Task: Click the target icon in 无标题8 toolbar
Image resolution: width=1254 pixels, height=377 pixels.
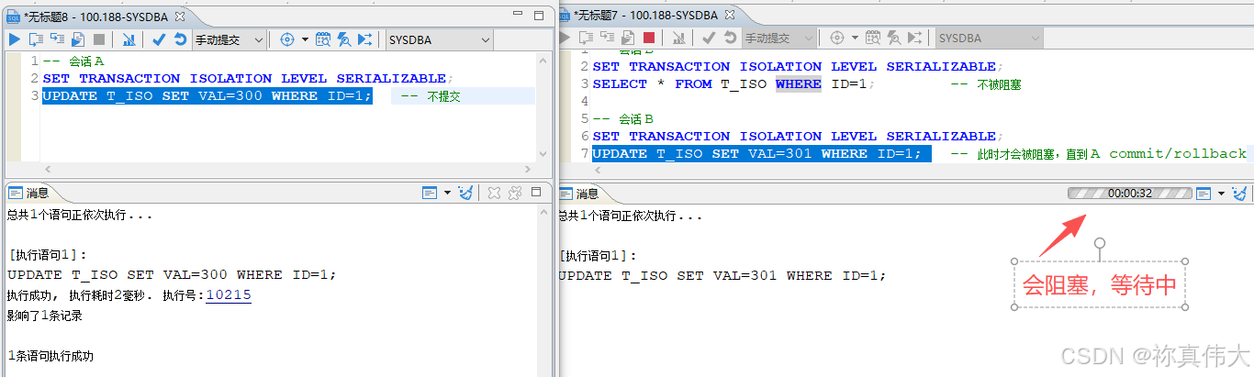Action: (287, 39)
